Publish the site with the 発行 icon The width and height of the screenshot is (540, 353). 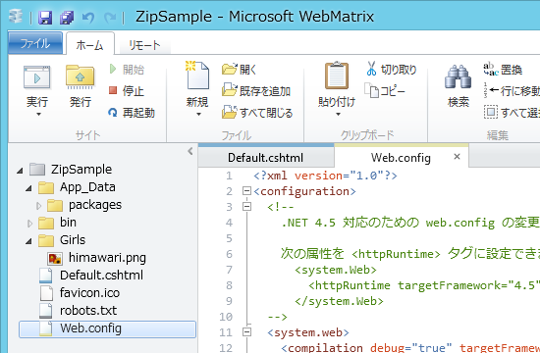[x=80, y=77]
